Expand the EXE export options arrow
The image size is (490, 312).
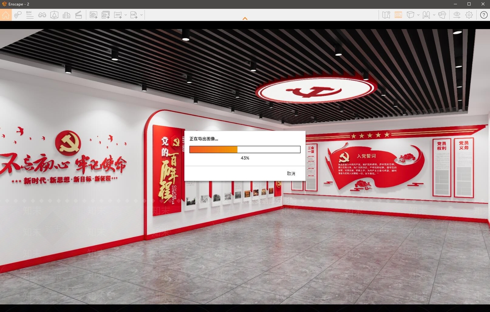[141, 15]
